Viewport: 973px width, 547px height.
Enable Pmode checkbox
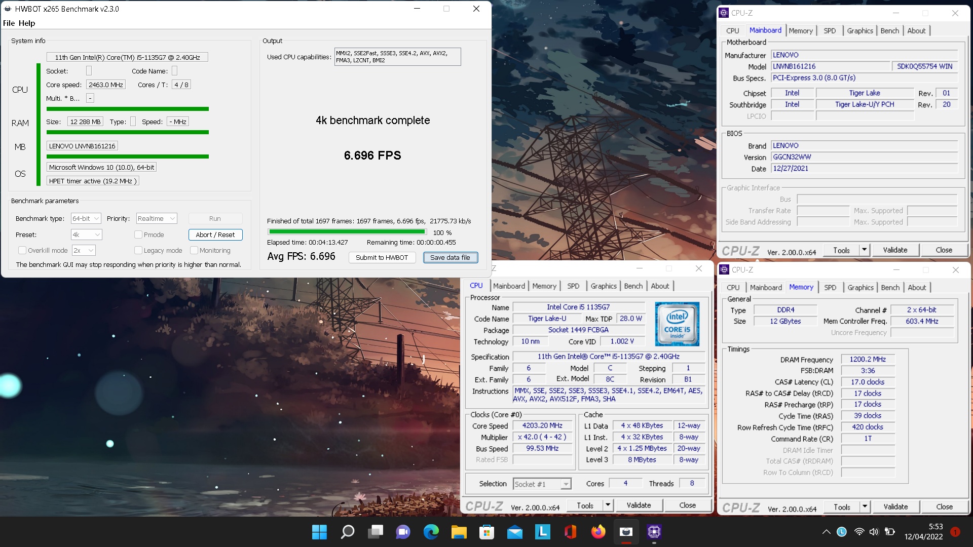pyautogui.click(x=138, y=235)
